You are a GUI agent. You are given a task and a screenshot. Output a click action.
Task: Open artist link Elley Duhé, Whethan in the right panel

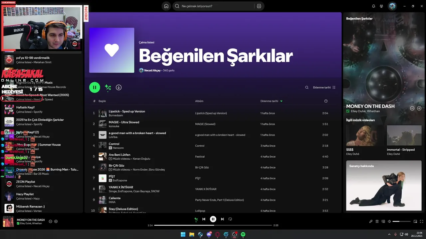point(365,111)
